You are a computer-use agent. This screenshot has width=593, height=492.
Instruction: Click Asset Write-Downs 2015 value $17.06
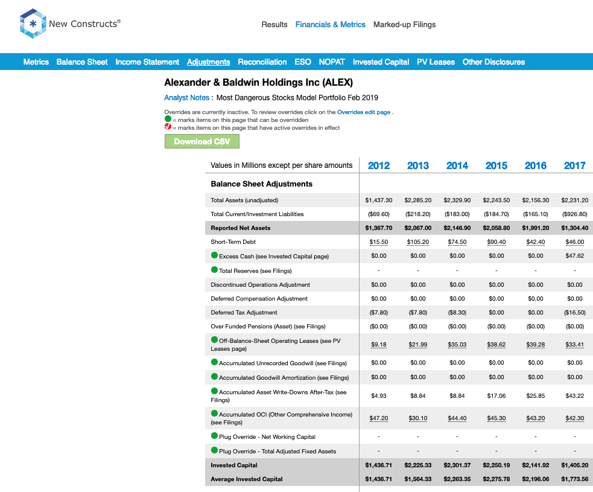pyautogui.click(x=496, y=396)
